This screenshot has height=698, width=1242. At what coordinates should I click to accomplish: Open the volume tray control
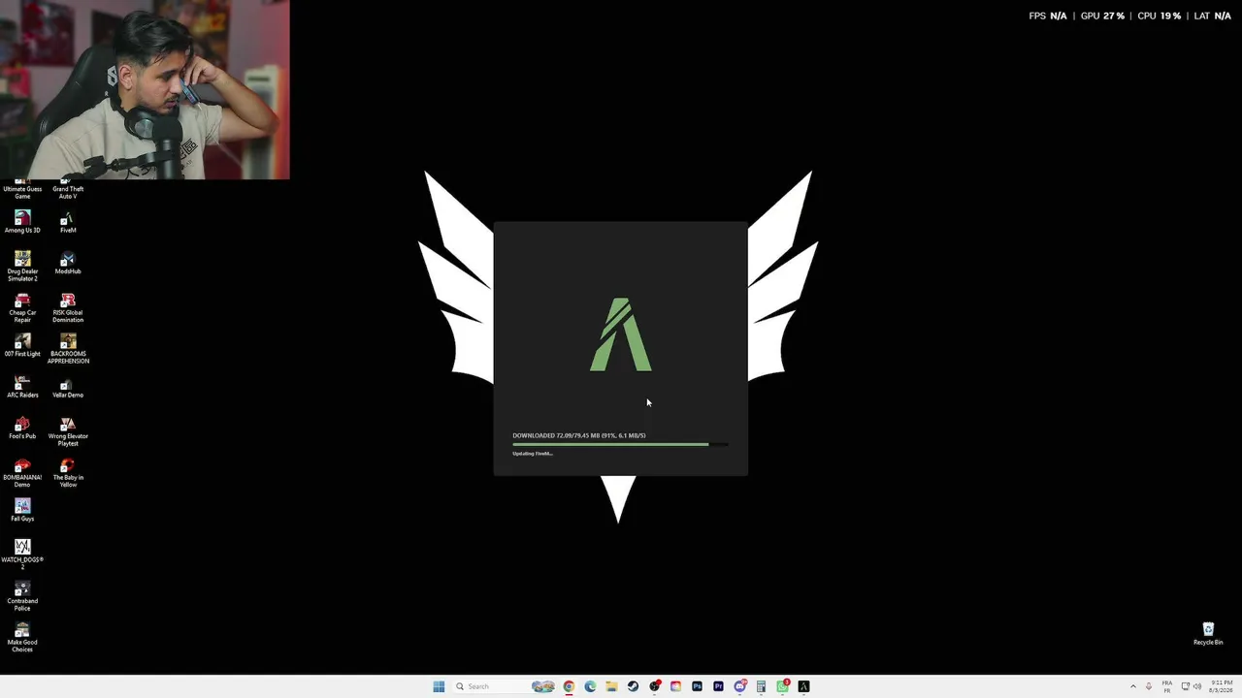(1196, 686)
